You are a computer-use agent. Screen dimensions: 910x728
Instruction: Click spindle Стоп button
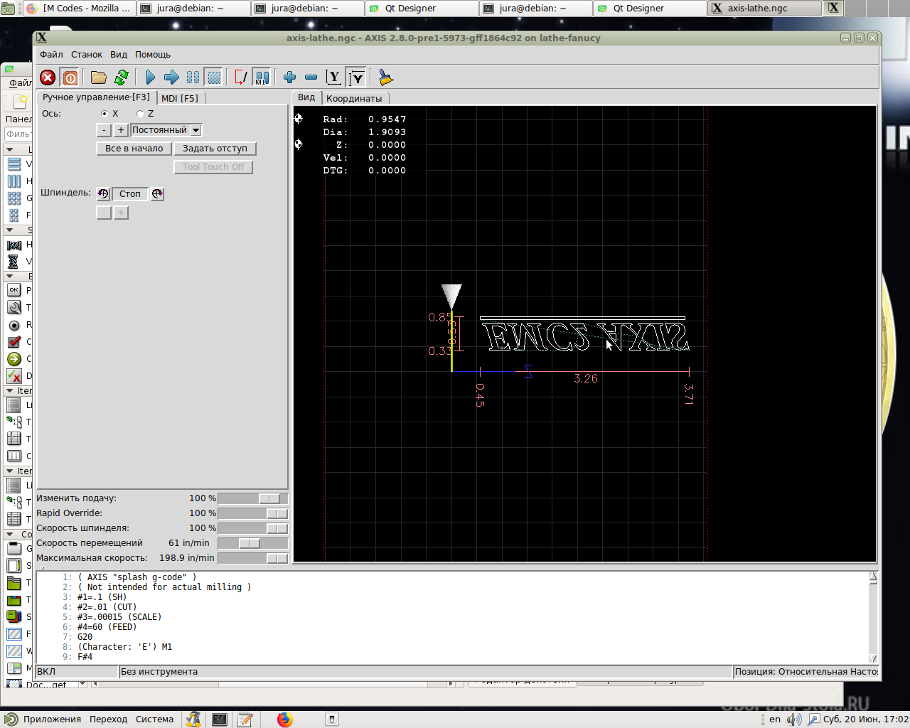point(130,193)
